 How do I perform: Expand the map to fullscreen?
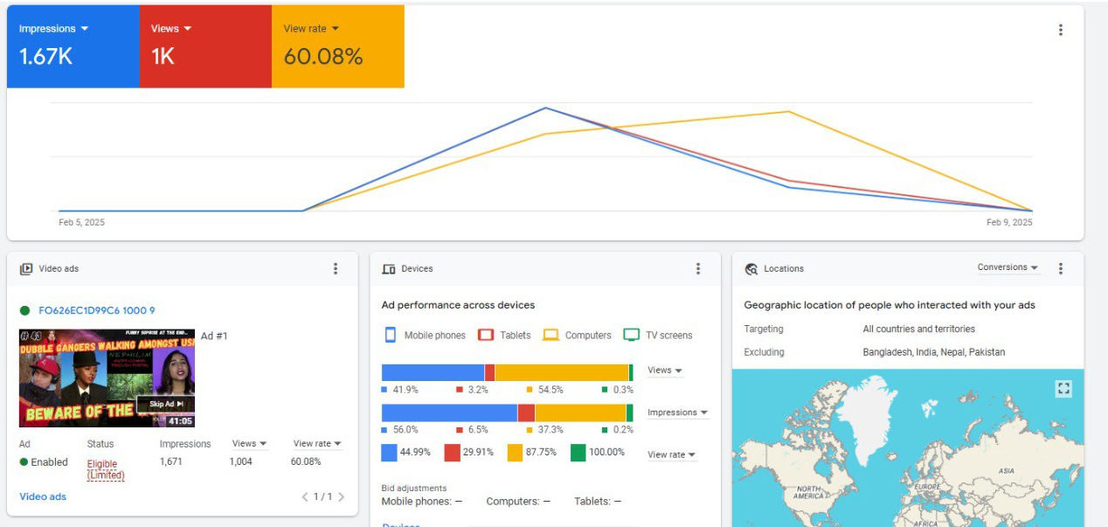point(1063,389)
